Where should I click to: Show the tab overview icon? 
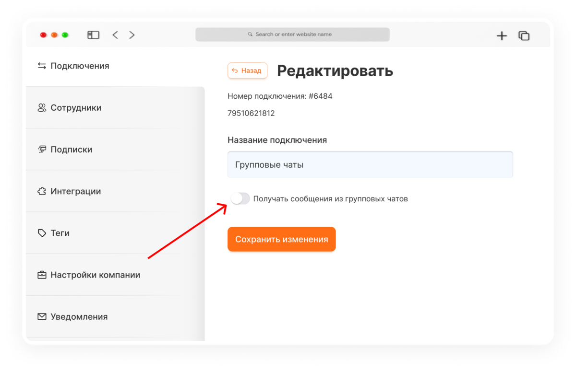pyautogui.click(x=524, y=35)
